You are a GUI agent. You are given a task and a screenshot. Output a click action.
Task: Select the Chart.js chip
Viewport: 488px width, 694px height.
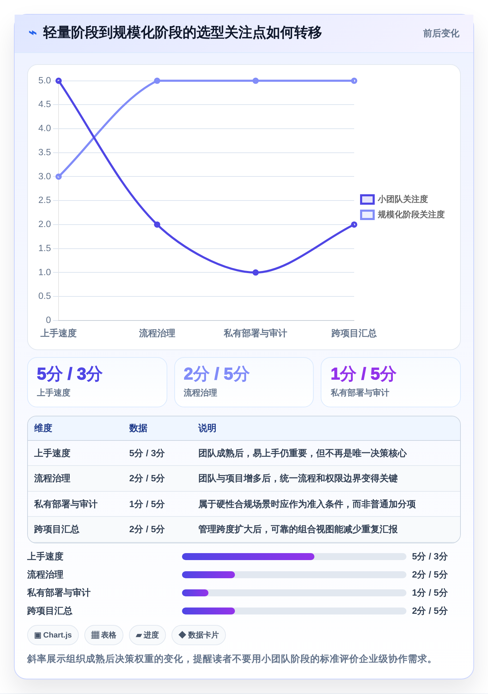tap(53, 635)
